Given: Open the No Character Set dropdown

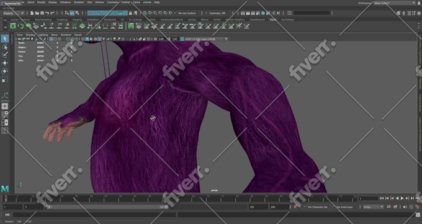Looking at the screenshot, I should point(317,207).
